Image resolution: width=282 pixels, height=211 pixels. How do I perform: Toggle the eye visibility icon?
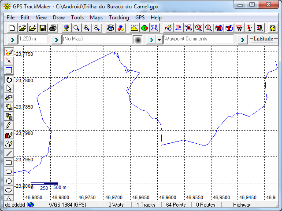point(111,28)
